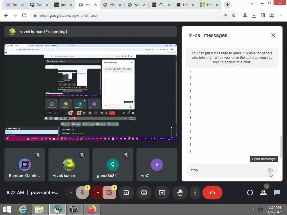Viewport: 287px width, 215px height.
Task: Expand audio settings chevron beside microphone
Action: tap(71, 193)
